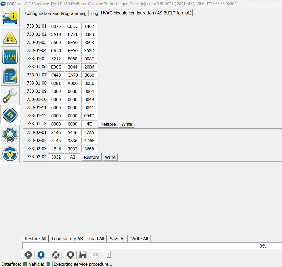Click field 8068 in row 733-01-05
This screenshot has height=267, width=282.
click(x=73, y=59)
